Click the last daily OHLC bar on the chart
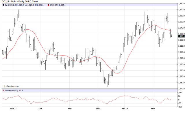Viewport: 185px width, 114px height. pos(172,36)
